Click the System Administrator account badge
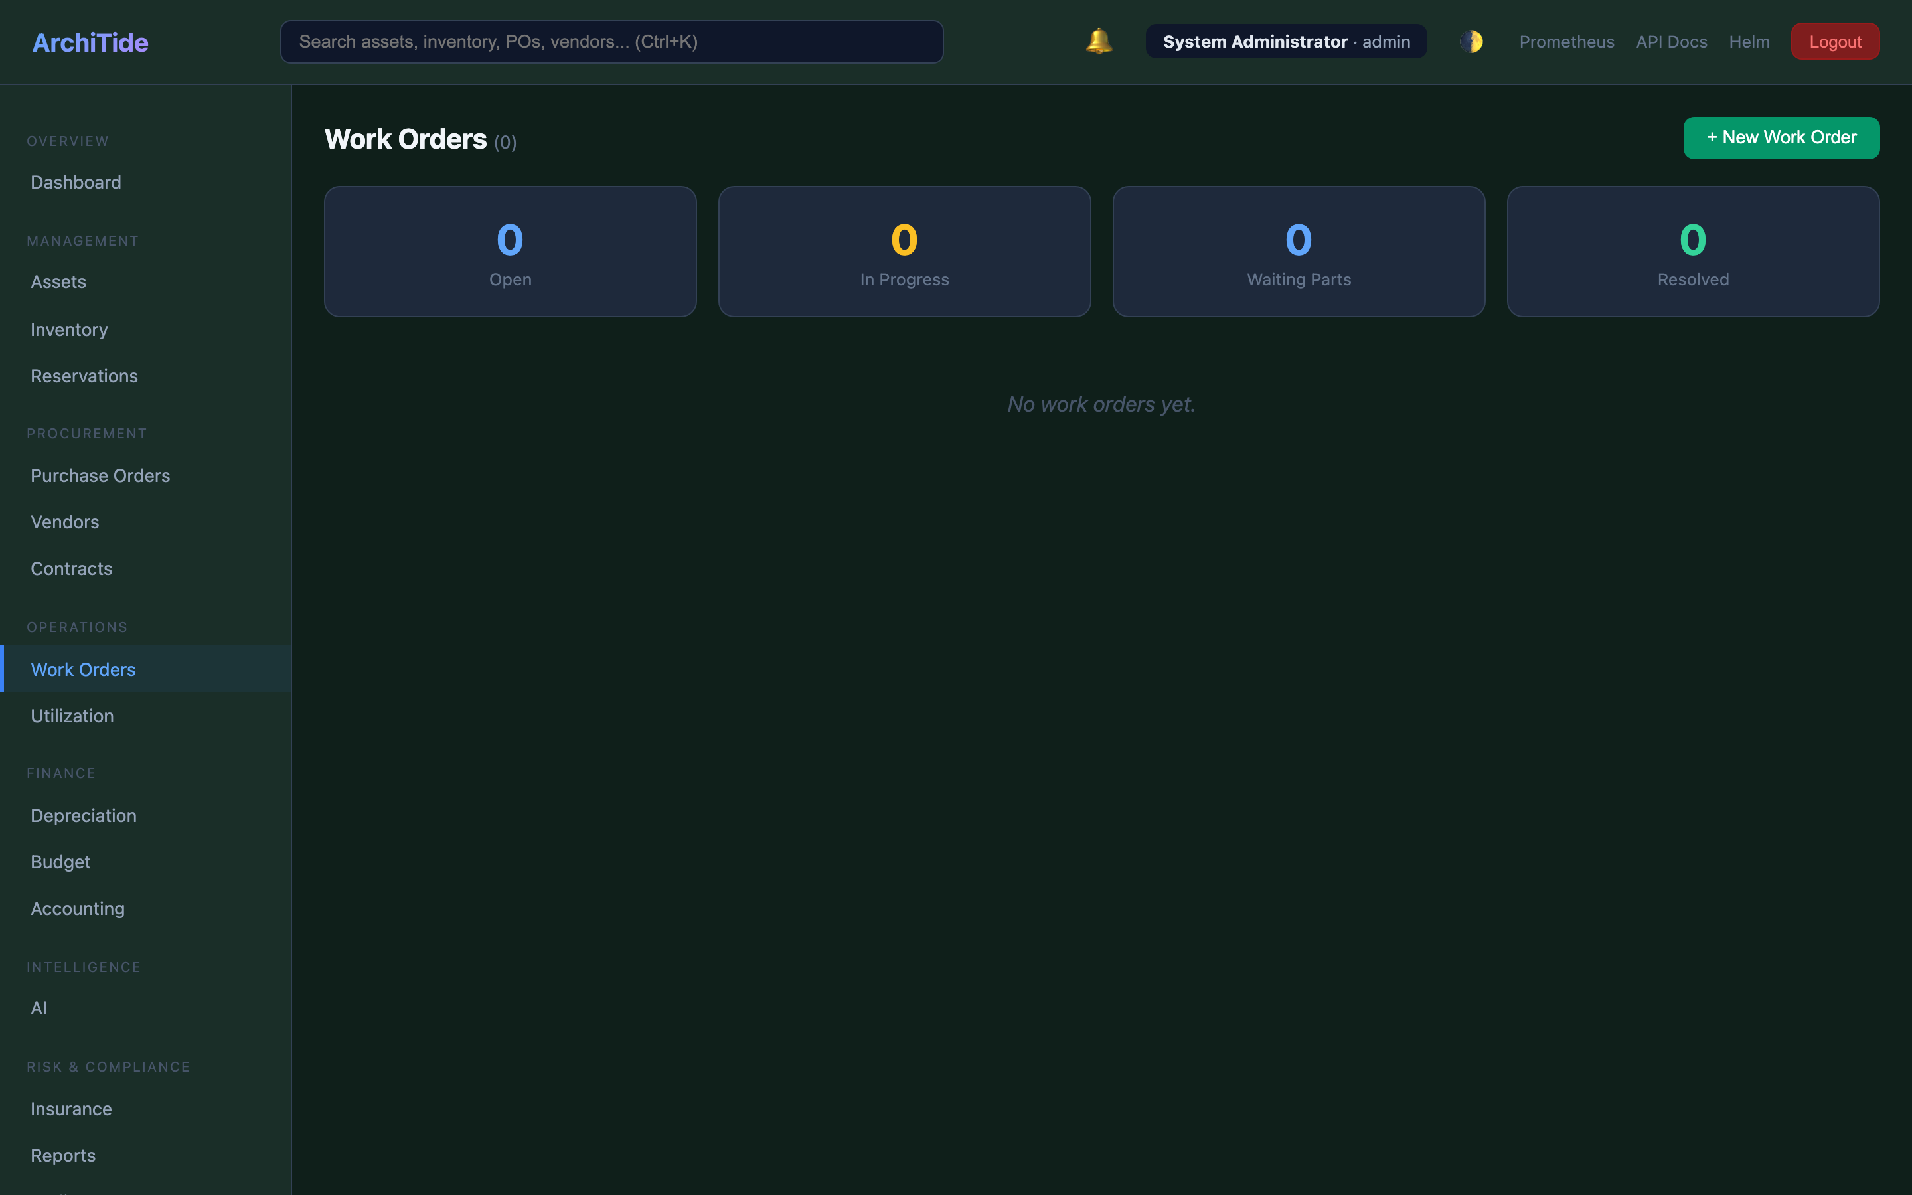Screen dimensions: 1912x1195 (1285, 41)
